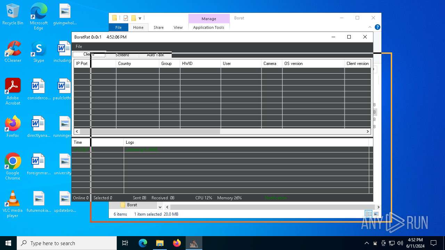Viewport: 445px width, 250px height.
Task: Open the View ribbon tab in Explorer
Action: (x=178, y=27)
